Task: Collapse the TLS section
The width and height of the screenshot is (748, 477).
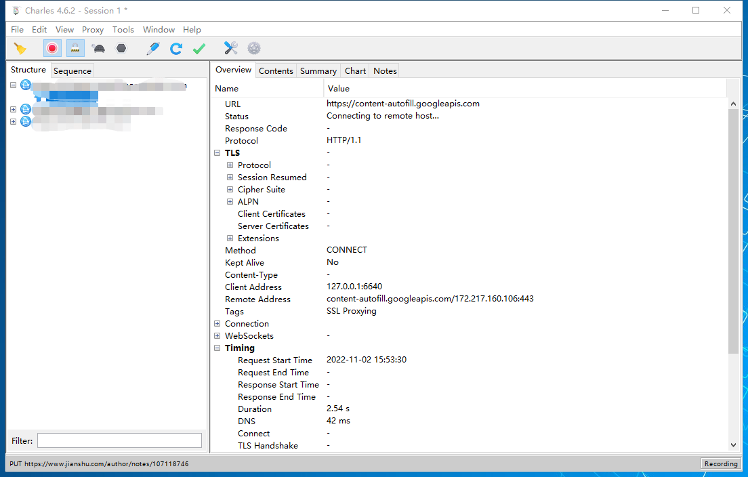Action: tap(217, 153)
